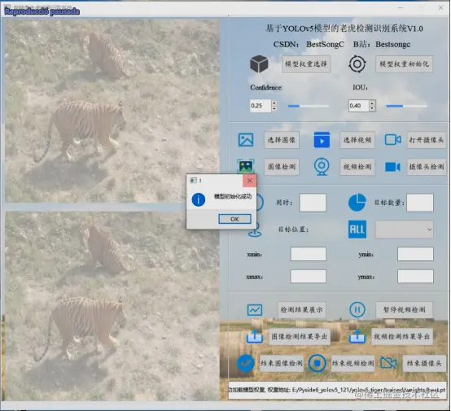Click the 结束摄像头 button
Viewport: 451px width, 411px height.
(424, 363)
